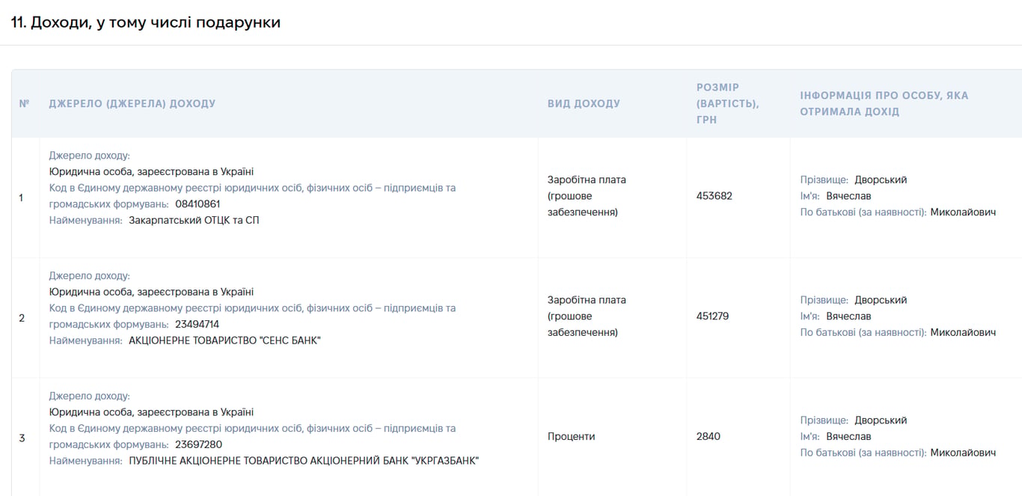Click the 'ВИД ДОХОДУ' column header
1022x496 pixels.
[584, 103]
